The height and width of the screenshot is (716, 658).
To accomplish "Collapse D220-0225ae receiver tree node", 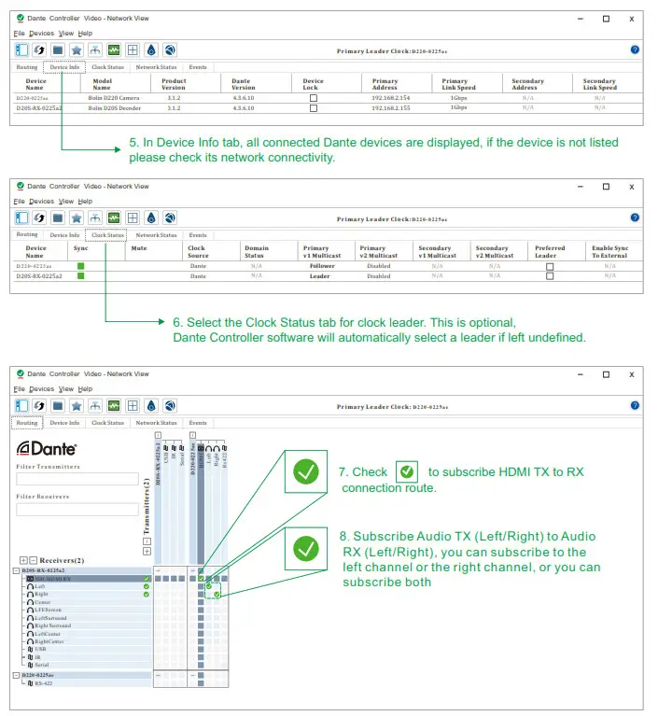I will coord(16,675).
